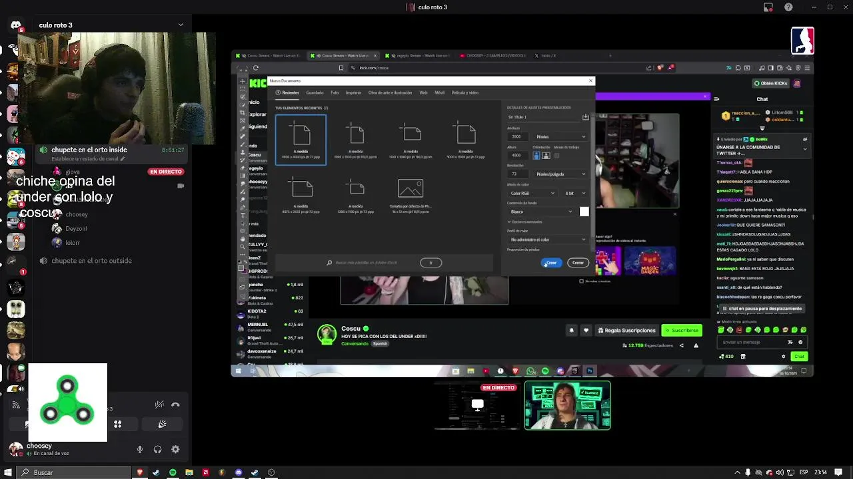
Task: Open the Color RGB mode dropdown
Action: click(532, 193)
